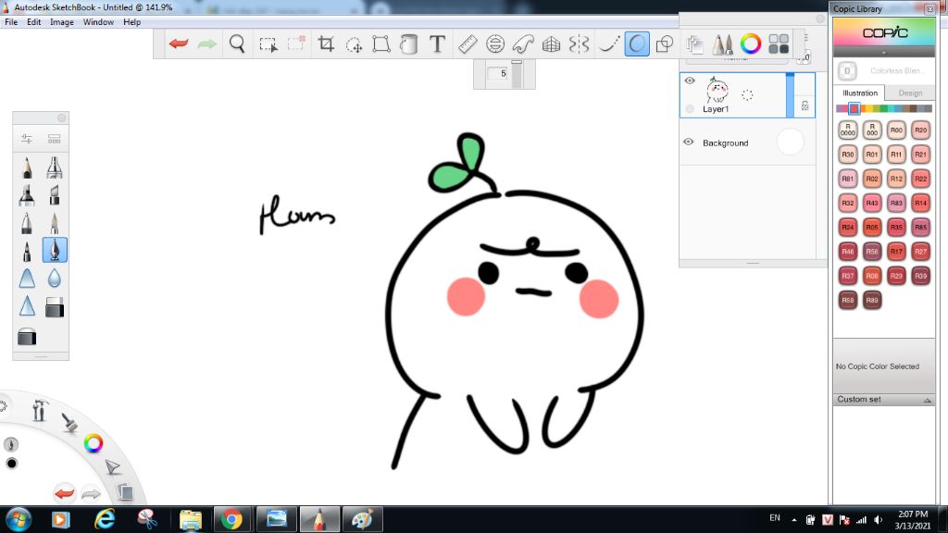The width and height of the screenshot is (948, 533).
Task: Open Internet Explorer from taskbar
Action: 105,519
